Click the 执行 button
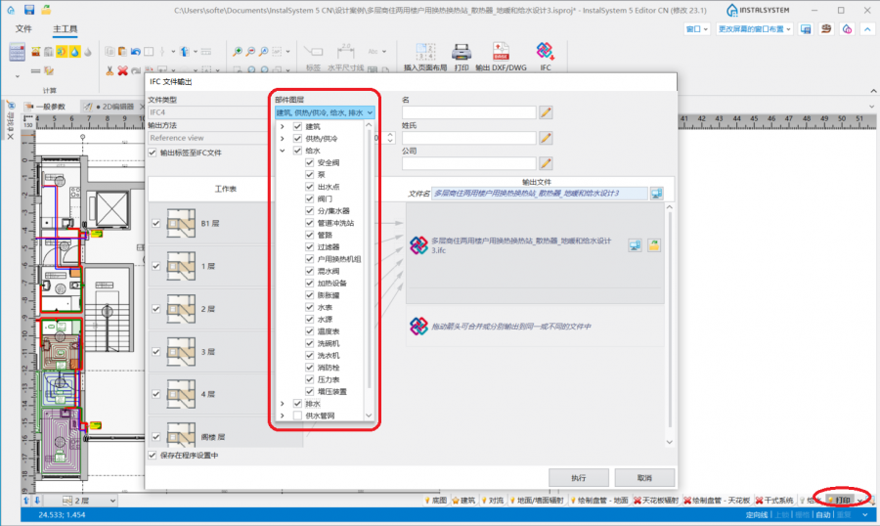 [579, 477]
